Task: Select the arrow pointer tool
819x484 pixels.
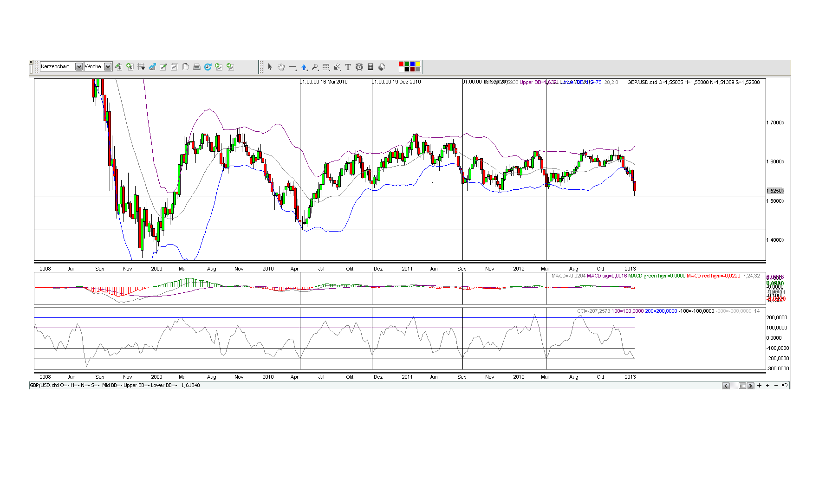Action: point(270,67)
